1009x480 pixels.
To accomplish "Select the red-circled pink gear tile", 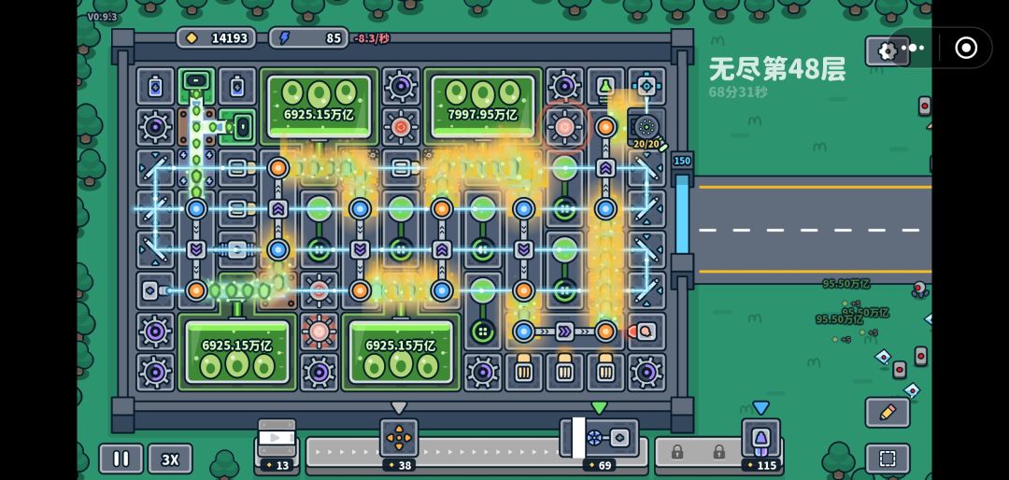I will pyautogui.click(x=564, y=127).
